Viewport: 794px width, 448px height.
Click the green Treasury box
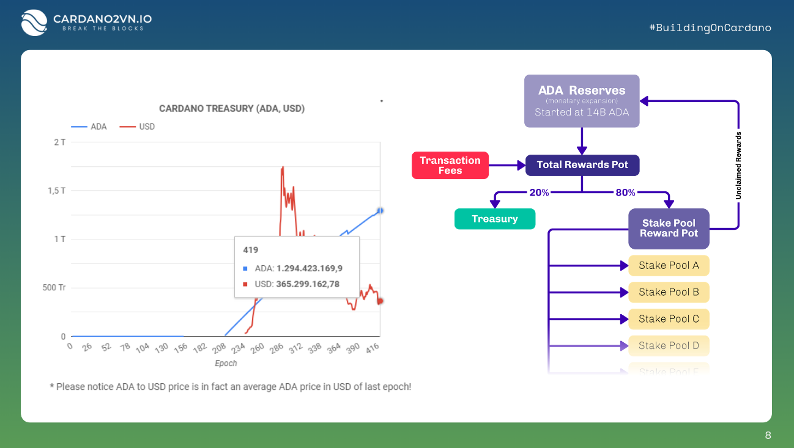click(x=494, y=219)
